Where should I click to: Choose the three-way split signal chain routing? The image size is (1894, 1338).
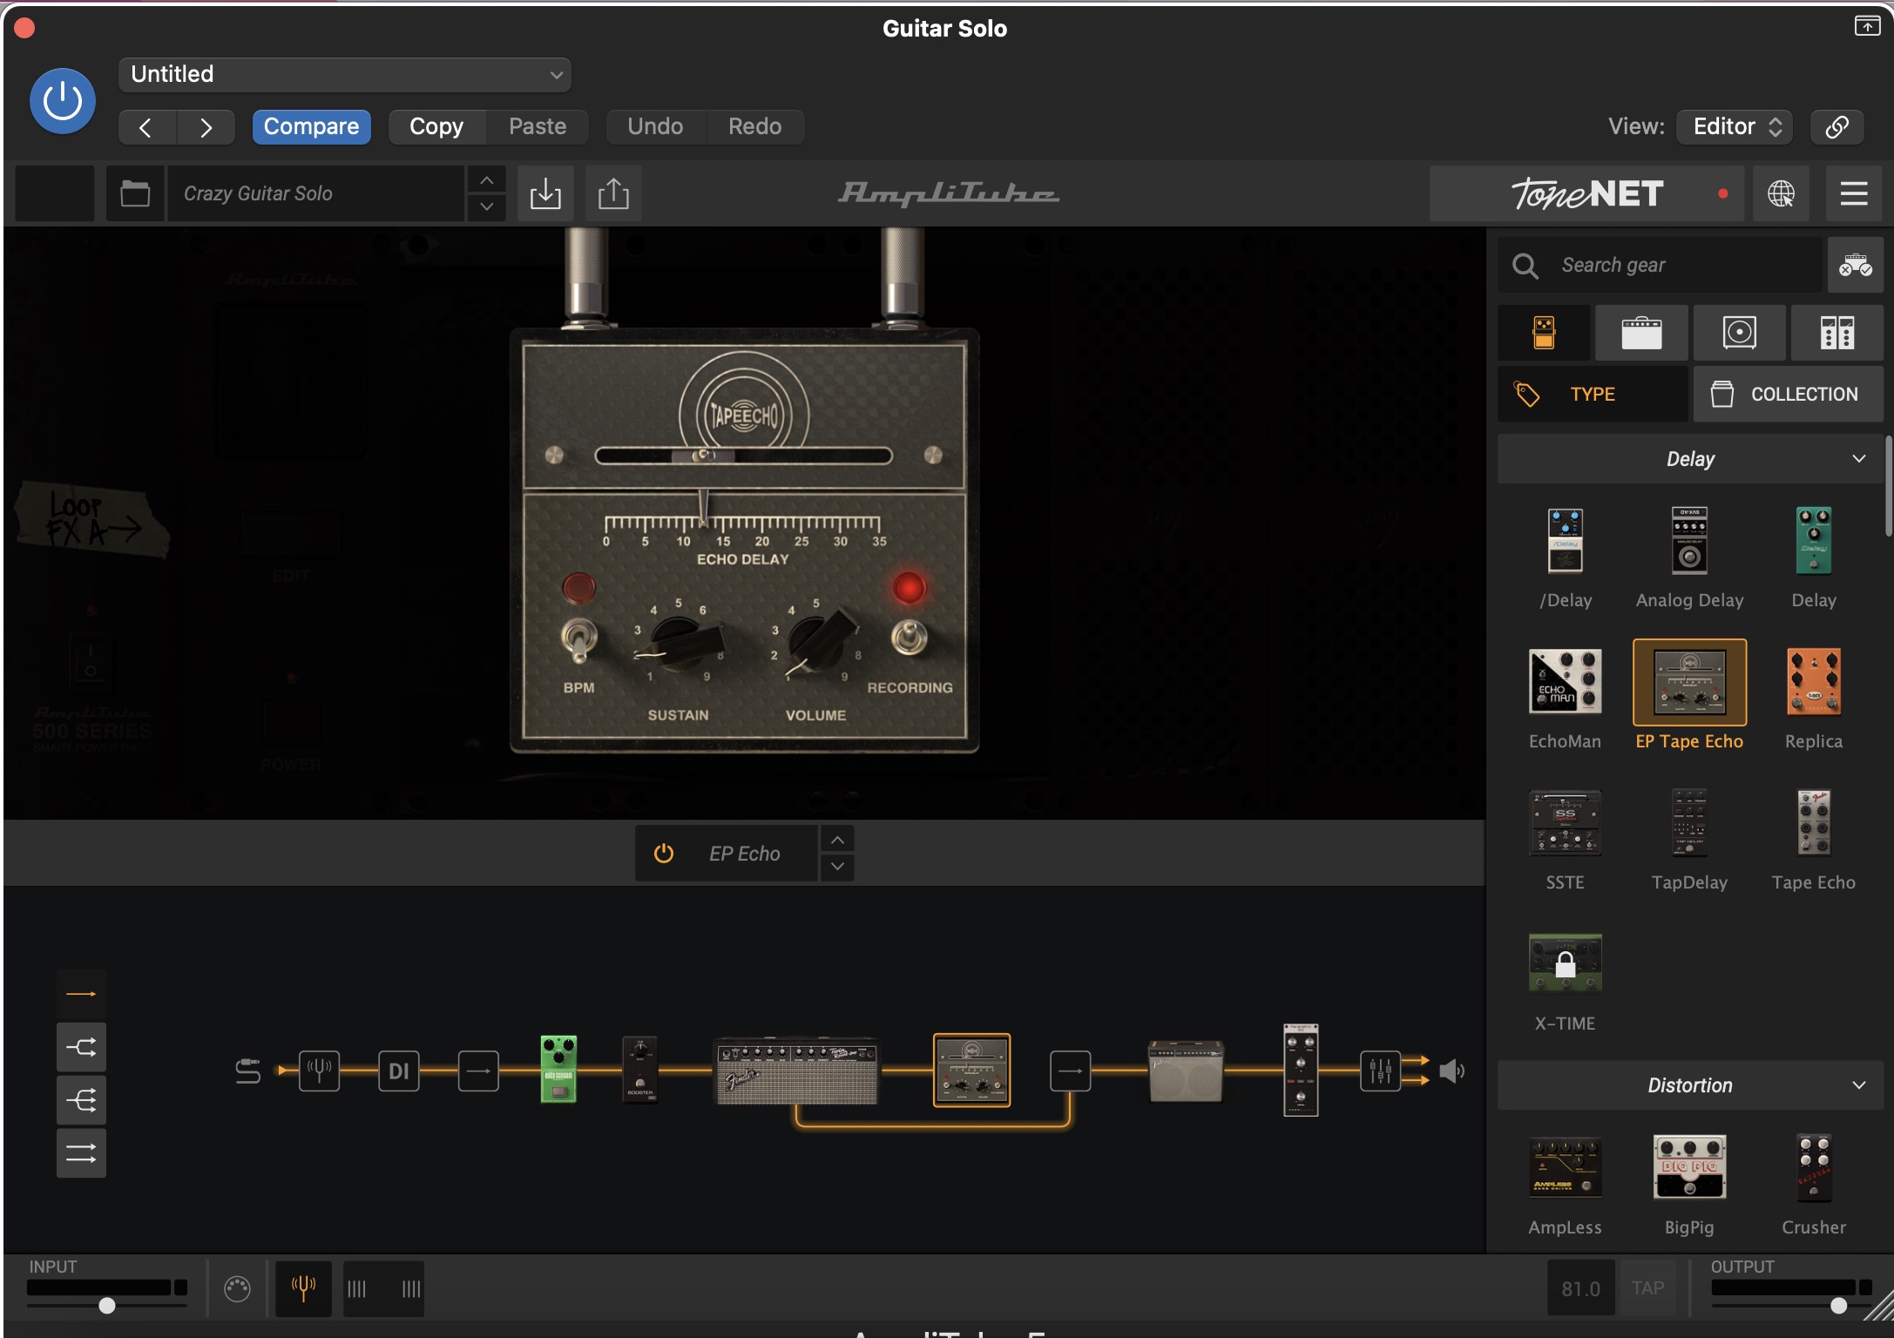(81, 1101)
